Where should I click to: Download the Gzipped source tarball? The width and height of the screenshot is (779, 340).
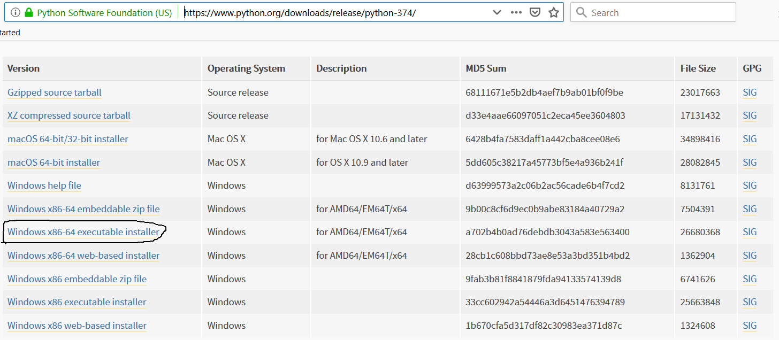[55, 92]
